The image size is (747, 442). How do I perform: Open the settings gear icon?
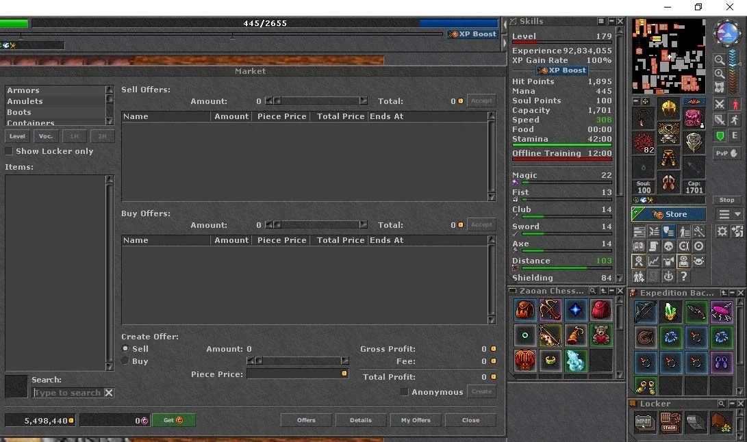click(x=722, y=231)
